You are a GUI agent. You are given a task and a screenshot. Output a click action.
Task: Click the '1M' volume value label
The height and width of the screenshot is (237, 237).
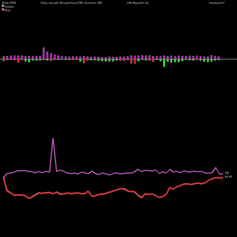(x=227, y=173)
